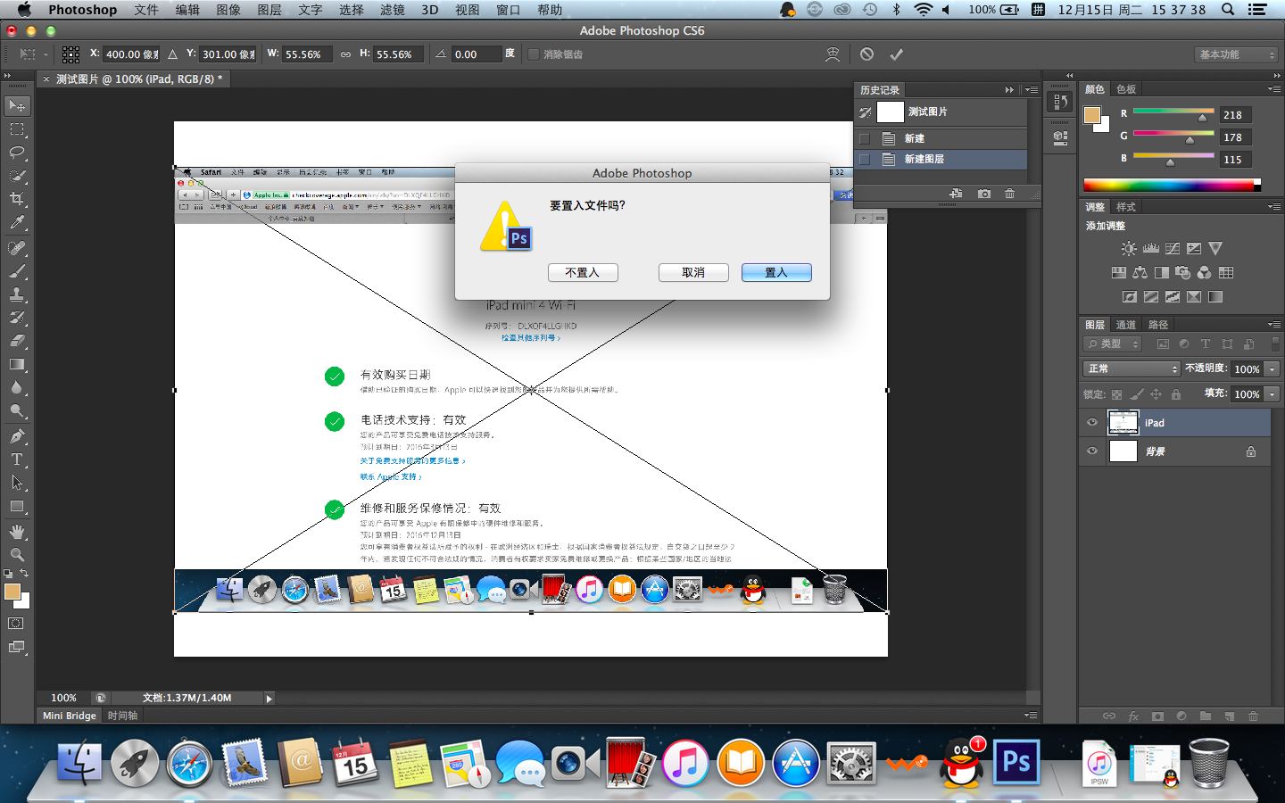Toggle the link between width and height

[x=345, y=54]
